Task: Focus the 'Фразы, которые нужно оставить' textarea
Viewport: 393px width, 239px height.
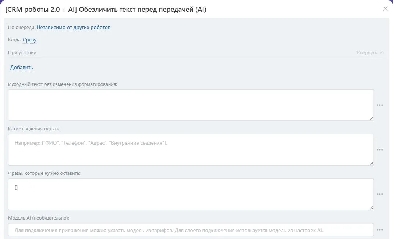Action: tap(191, 194)
